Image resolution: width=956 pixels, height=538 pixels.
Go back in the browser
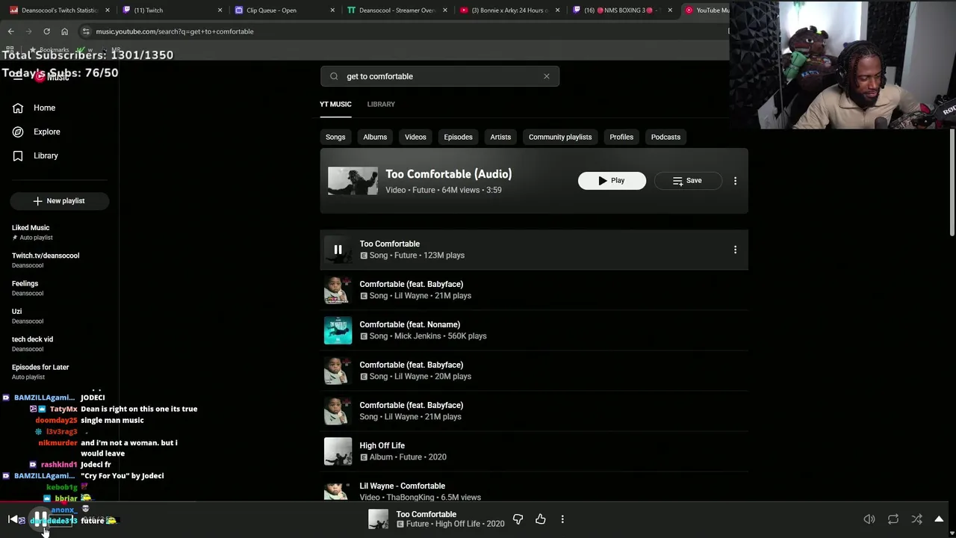tap(10, 31)
